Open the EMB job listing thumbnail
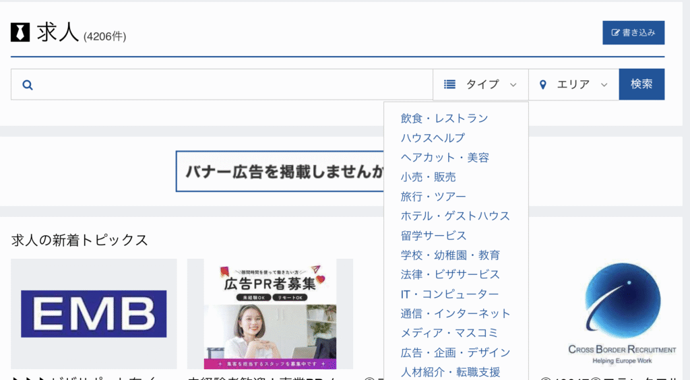Screen dimensions: 690x380 coord(94,314)
